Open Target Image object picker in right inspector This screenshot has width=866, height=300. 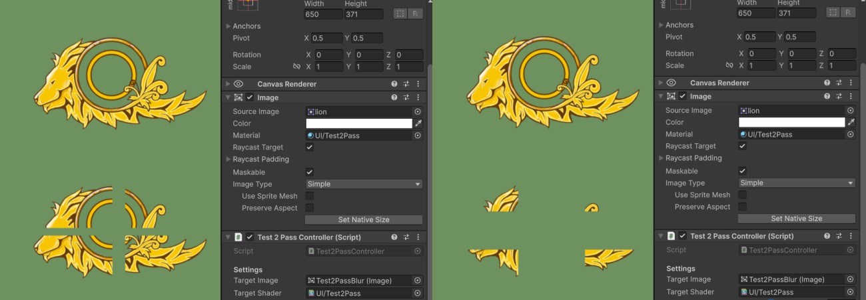point(851,280)
